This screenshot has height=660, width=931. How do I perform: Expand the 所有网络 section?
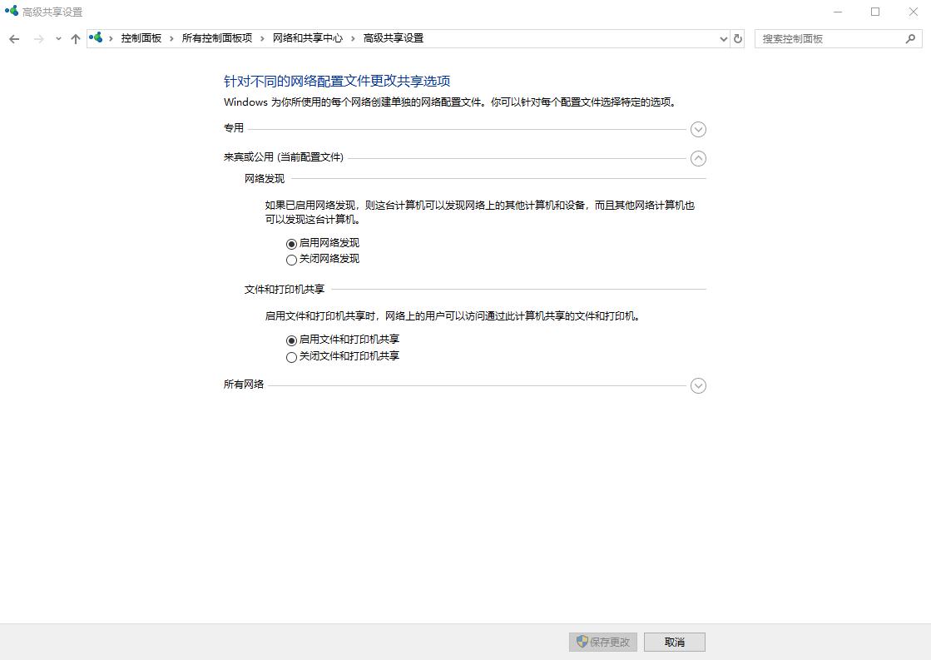coord(697,385)
